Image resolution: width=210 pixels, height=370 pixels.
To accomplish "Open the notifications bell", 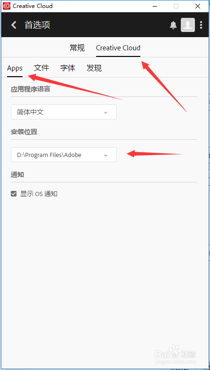I will click(173, 25).
